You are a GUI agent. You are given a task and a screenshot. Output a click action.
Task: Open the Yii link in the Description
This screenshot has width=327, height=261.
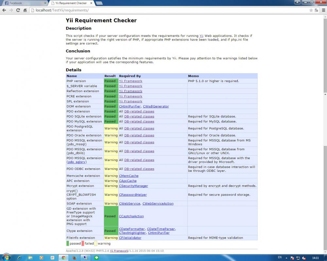pyautogui.click(x=201, y=36)
